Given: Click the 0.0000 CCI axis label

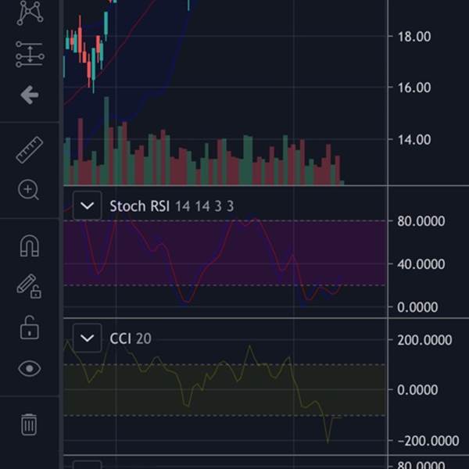Looking at the screenshot, I should [x=417, y=390].
